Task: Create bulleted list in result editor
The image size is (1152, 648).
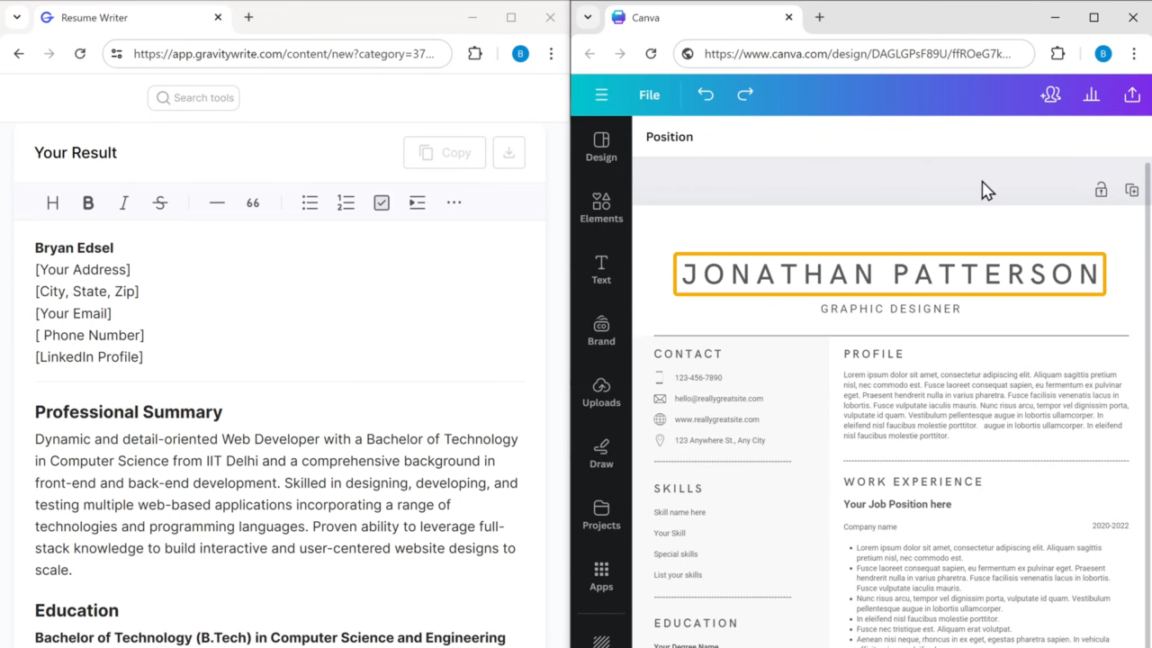Action: pos(310,202)
